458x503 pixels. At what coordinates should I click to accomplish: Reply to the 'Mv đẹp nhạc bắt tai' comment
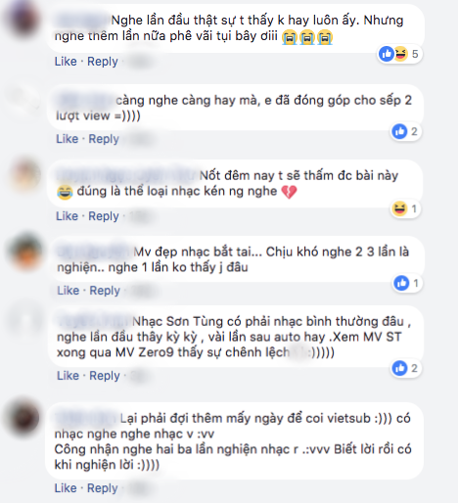pos(105,291)
